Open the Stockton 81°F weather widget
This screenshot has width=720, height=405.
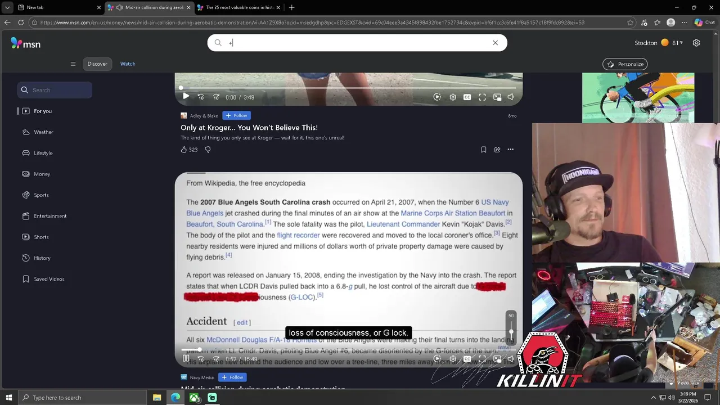pyautogui.click(x=658, y=43)
